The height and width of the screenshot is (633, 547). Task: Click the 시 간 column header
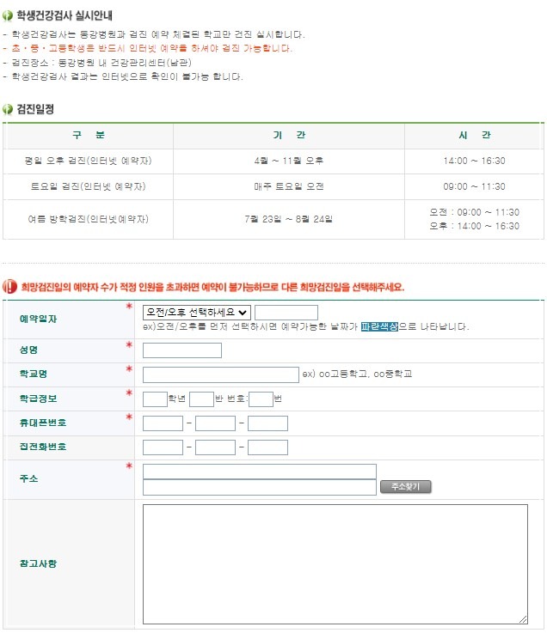(474, 135)
